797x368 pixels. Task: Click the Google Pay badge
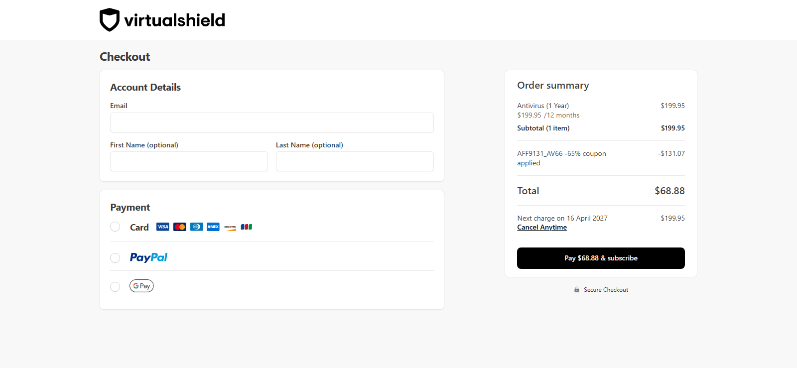click(141, 286)
